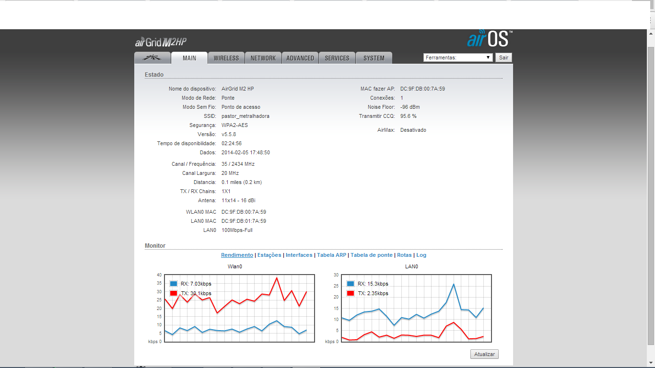Click the Wlan0 throughput chart
655x368 pixels.
(239, 308)
